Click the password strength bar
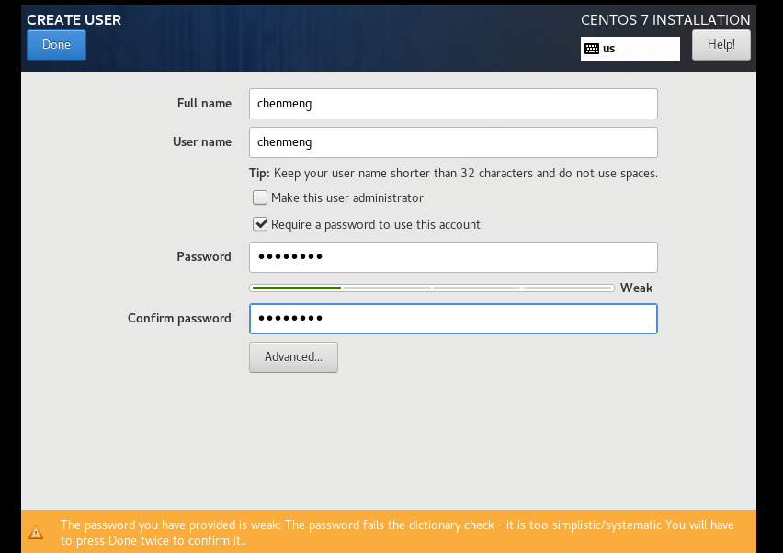Viewport: 783px width, 553px height. (x=432, y=288)
